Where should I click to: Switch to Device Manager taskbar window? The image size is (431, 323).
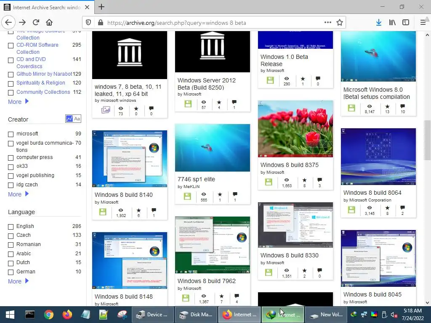click(x=152, y=315)
